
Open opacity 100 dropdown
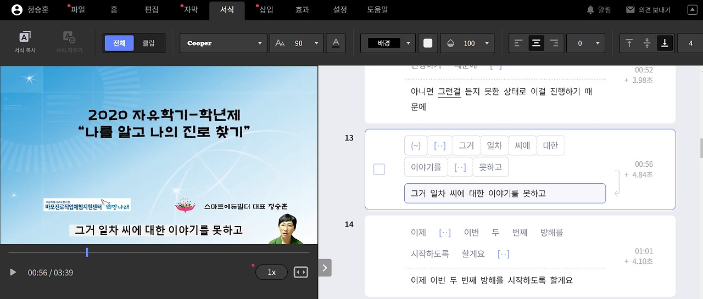click(x=467, y=43)
